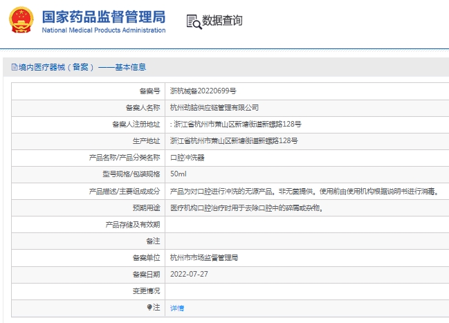Viewport: 449px width, 323px height.
Task: Click the 备案人注册地址 address value
Action: pyautogui.click(x=236, y=124)
